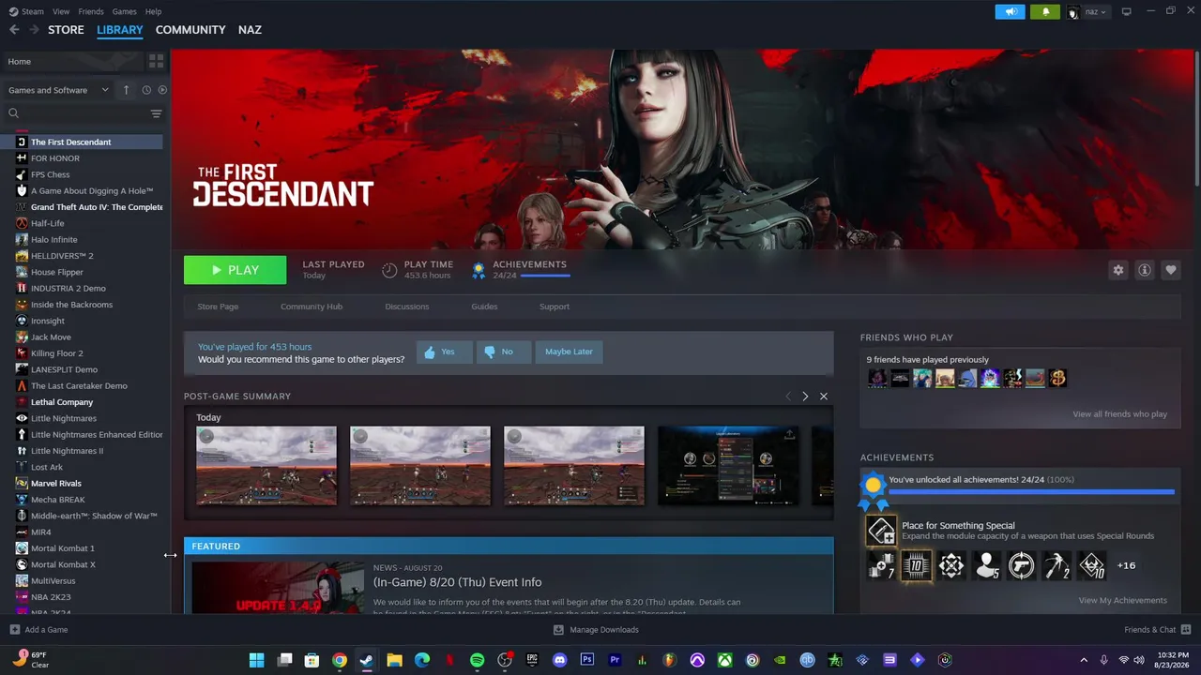The image size is (1201, 675).
Task: Open the Friends & Chat icon
Action: pos(1186,630)
